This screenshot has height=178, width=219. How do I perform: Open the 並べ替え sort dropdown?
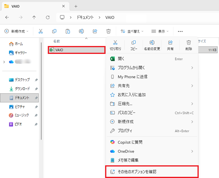click(132, 31)
